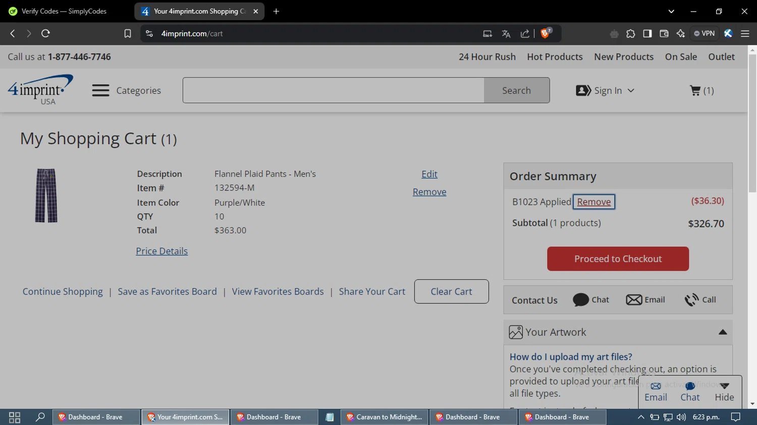
Task: Show hidden system tray icons
Action: [x=641, y=417]
